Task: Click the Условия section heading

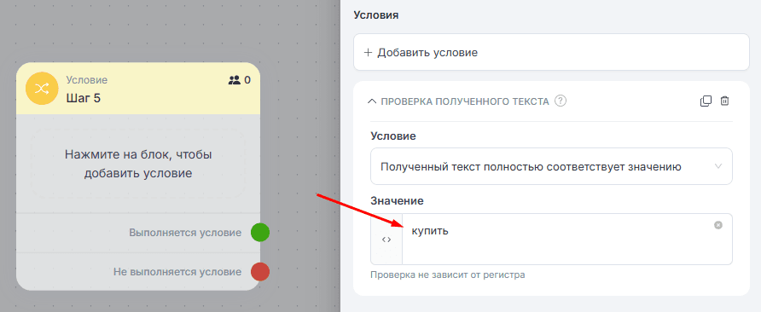Action: tap(376, 15)
